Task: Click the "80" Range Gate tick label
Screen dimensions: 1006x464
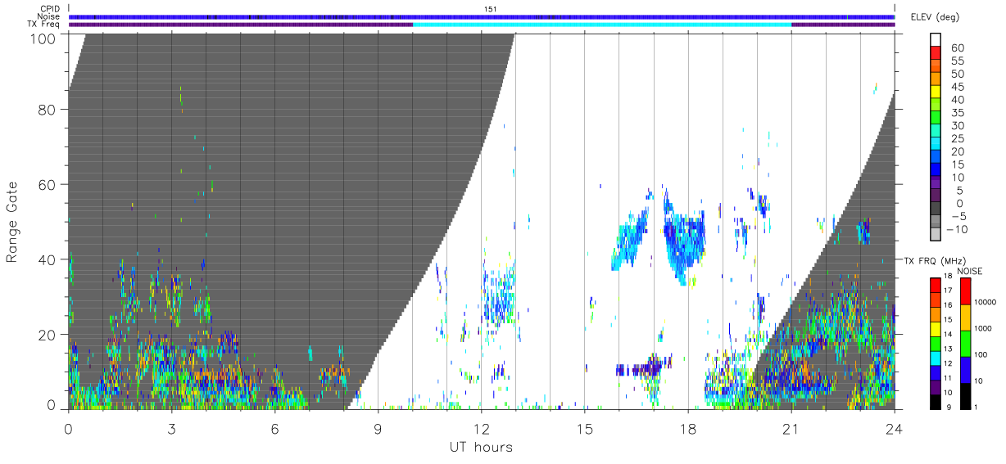Action: 48,109
